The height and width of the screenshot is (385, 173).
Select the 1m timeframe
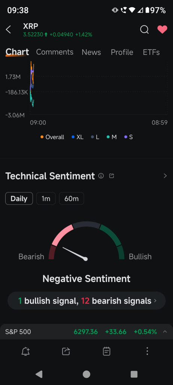[46, 199]
